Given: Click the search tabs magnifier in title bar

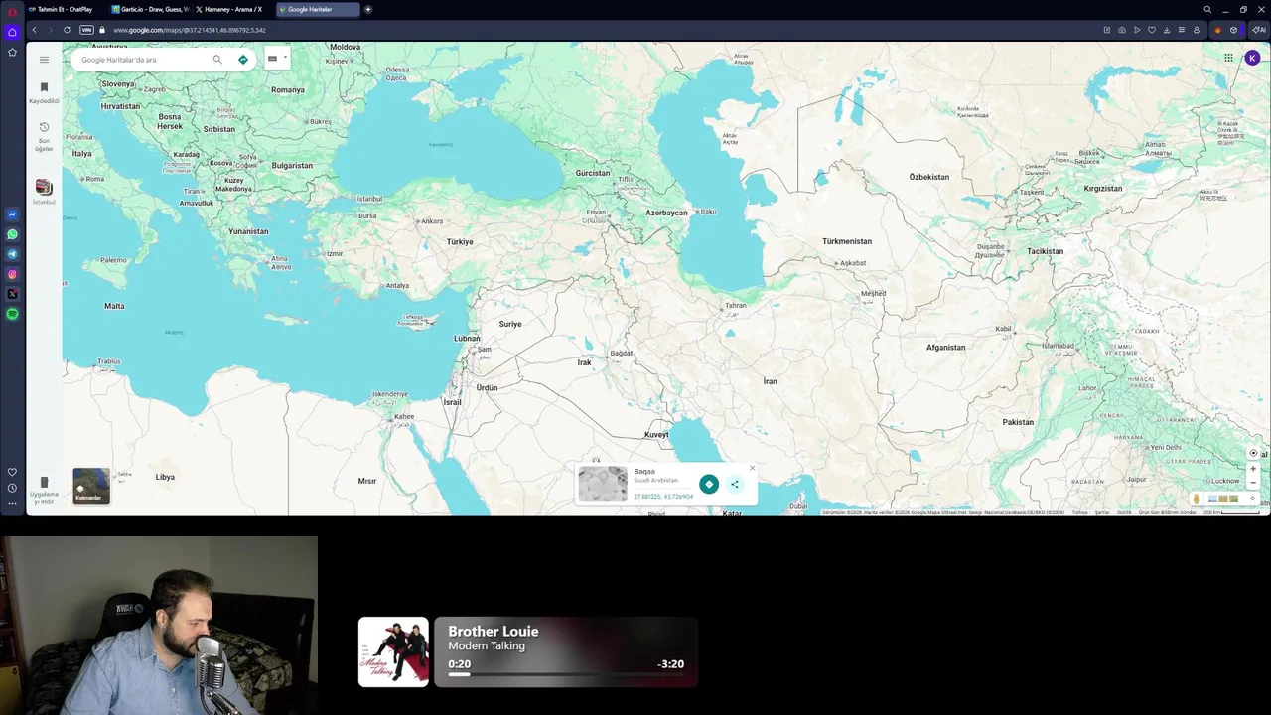Looking at the screenshot, I should point(1207,9).
